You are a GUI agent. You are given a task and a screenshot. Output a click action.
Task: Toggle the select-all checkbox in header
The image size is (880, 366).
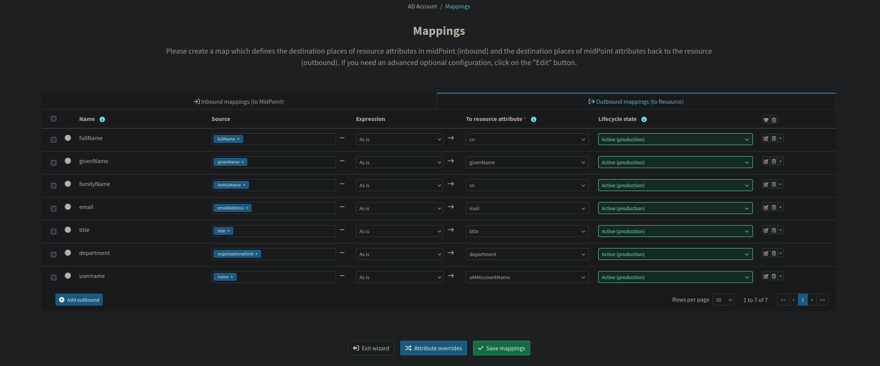[54, 119]
